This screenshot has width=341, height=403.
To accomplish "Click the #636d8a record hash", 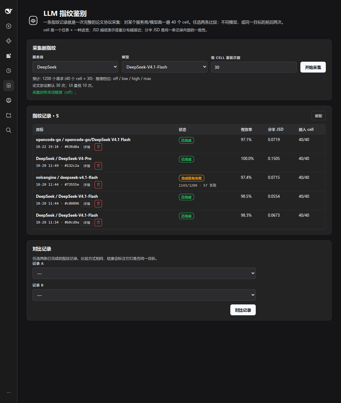I will coord(72,147).
